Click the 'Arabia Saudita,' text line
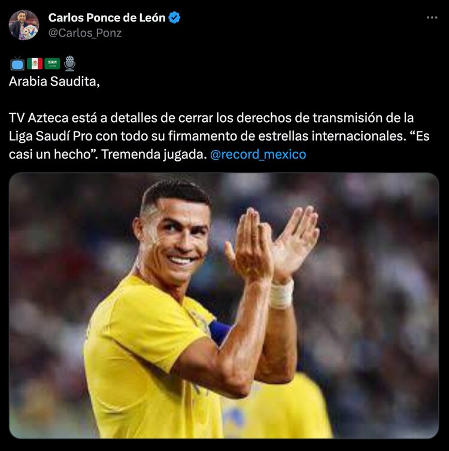This screenshot has height=451, width=449. [x=54, y=81]
